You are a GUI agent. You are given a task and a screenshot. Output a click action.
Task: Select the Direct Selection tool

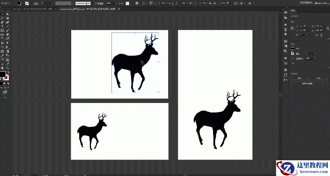click(7, 14)
